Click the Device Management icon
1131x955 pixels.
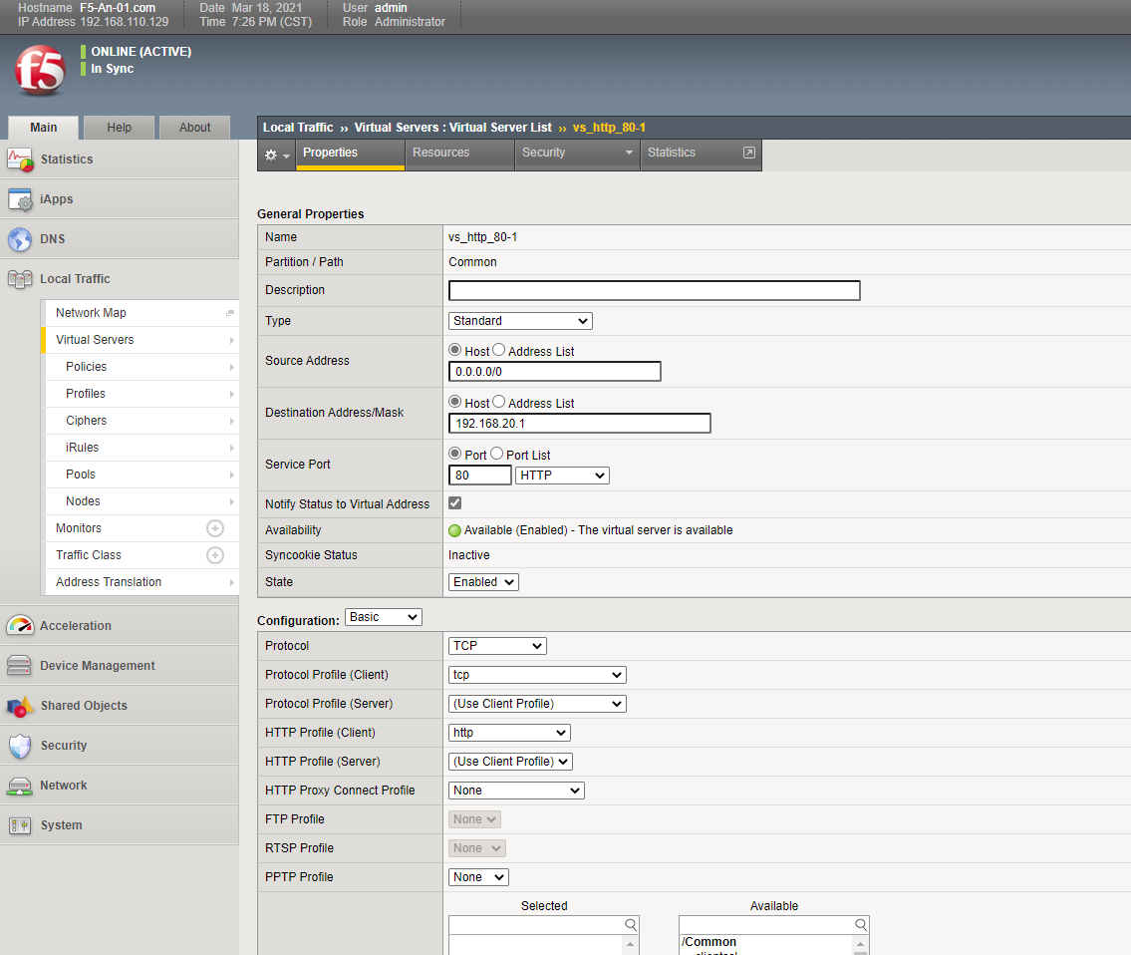20,666
